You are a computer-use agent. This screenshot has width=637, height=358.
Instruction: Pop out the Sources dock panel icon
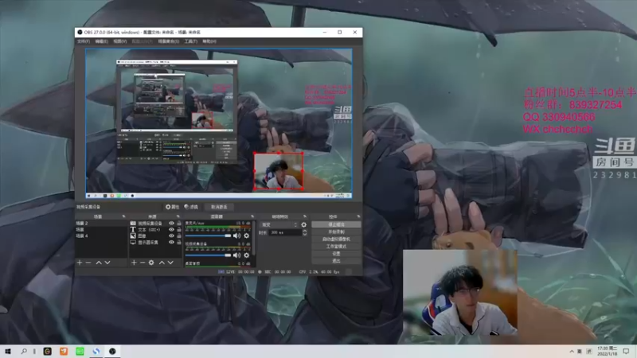point(178,216)
